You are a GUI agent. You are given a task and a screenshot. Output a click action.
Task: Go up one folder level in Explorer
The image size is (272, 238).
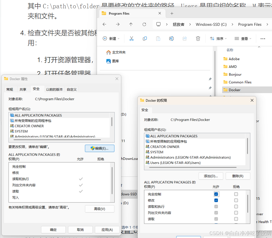pos(131,24)
